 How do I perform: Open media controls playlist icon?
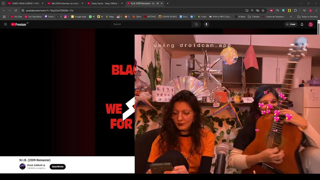(304, 10)
